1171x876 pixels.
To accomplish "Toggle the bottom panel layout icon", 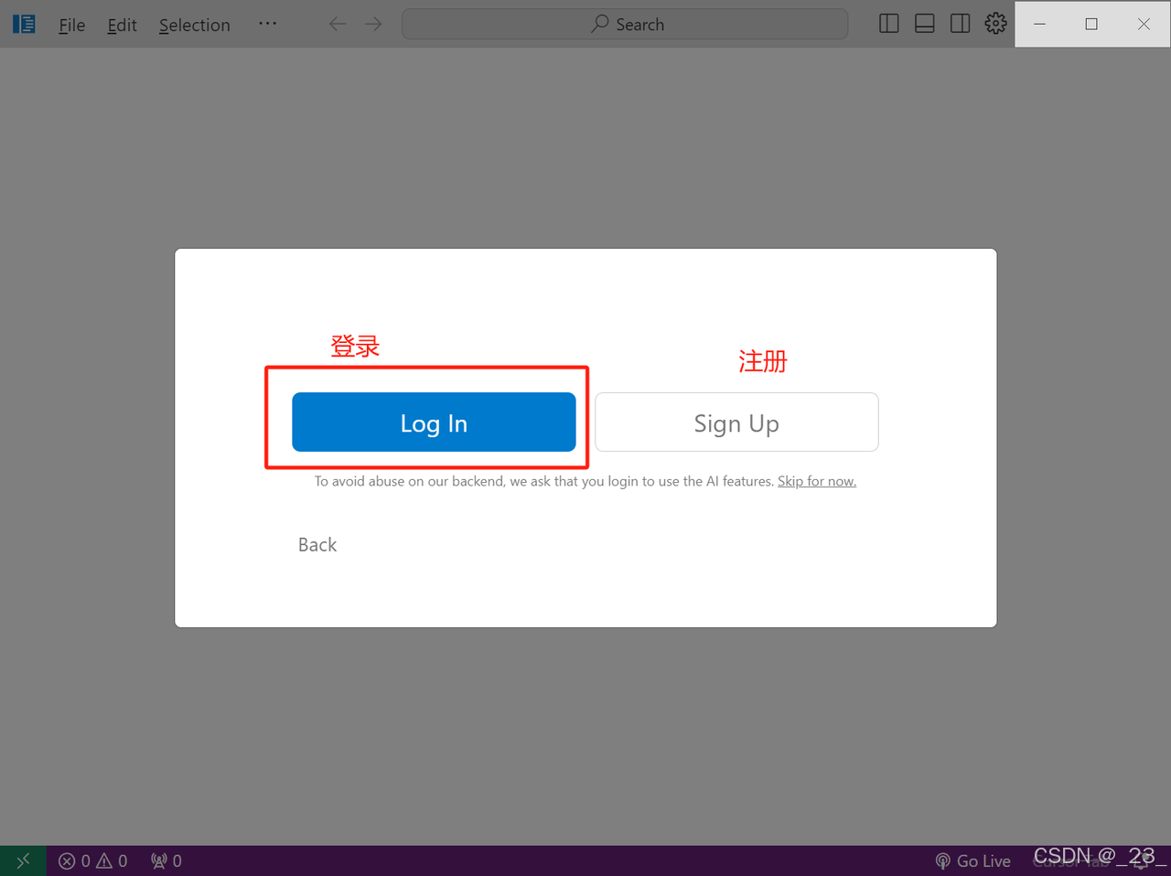I will 924,24.
